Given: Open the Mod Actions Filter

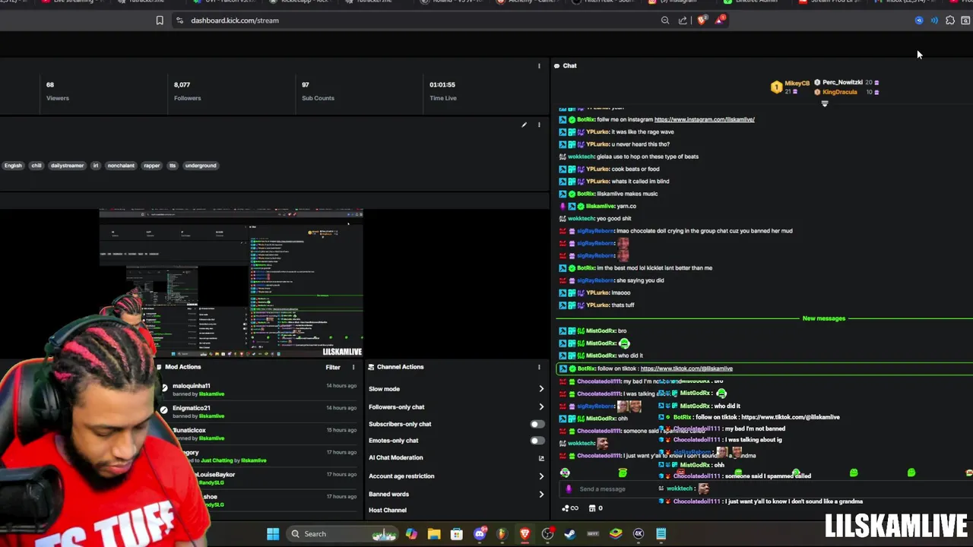Looking at the screenshot, I should click(333, 368).
